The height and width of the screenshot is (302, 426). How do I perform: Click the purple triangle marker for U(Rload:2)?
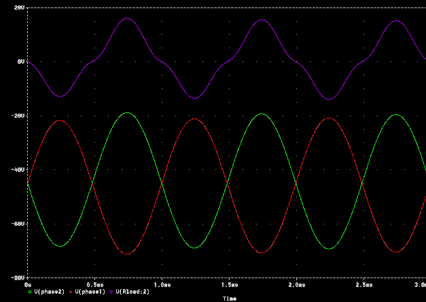tap(111, 291)
